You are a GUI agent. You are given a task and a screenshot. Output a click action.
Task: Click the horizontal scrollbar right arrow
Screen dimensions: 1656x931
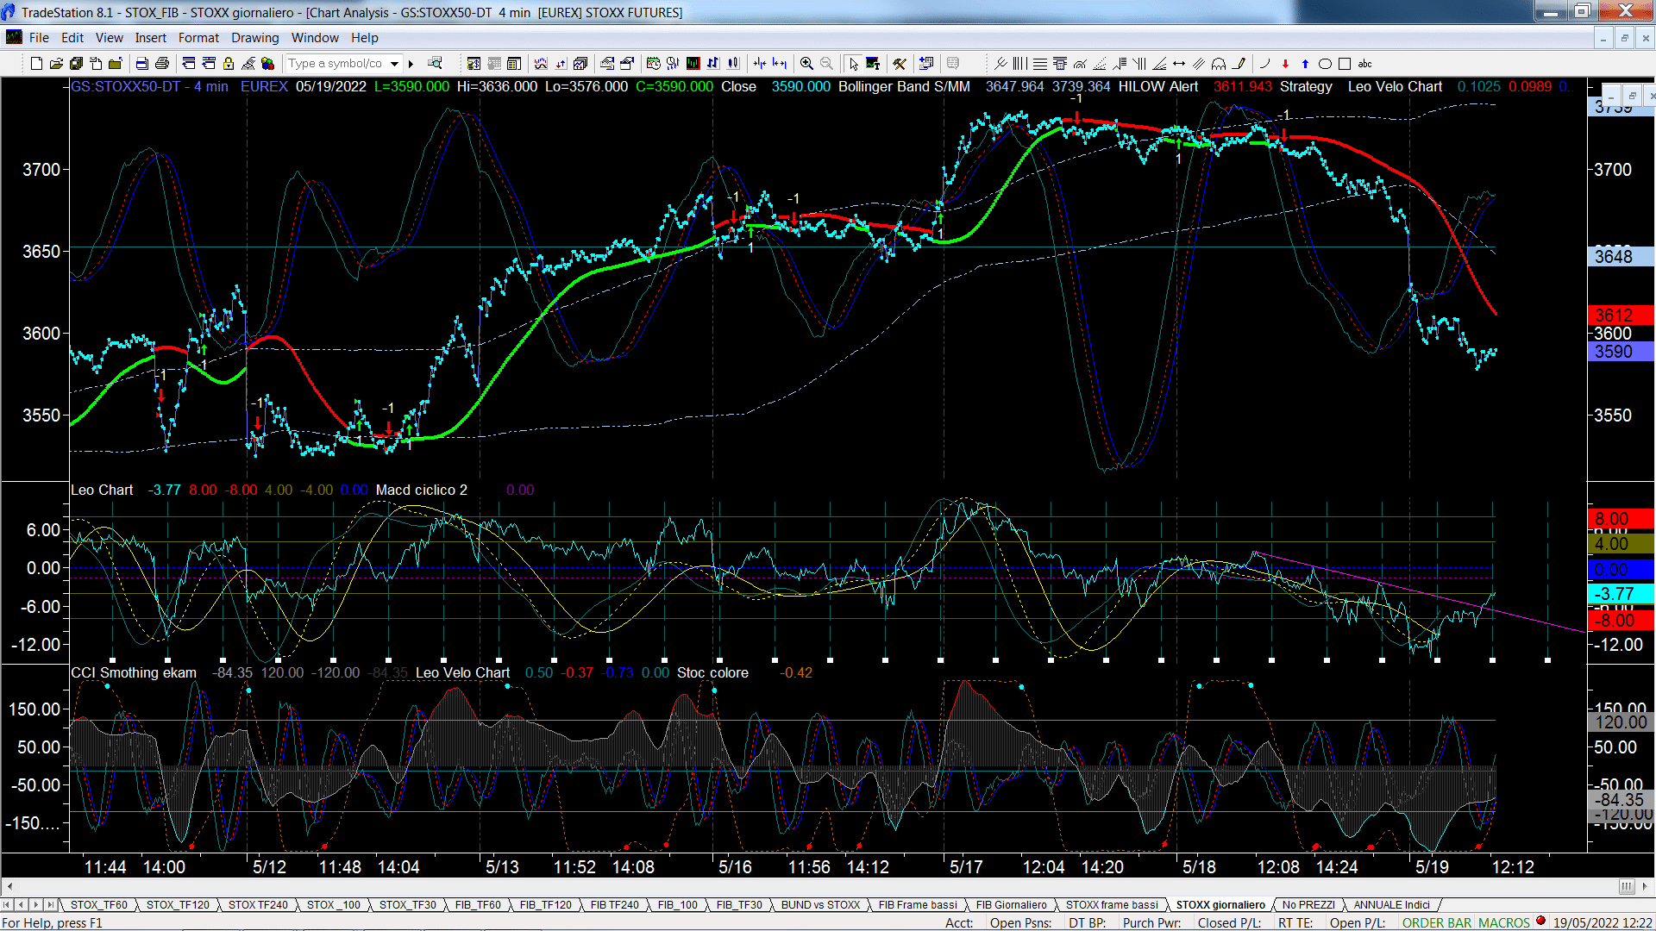tap(1646, 886)
